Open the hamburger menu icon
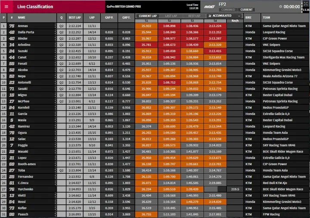 [6, 7]
